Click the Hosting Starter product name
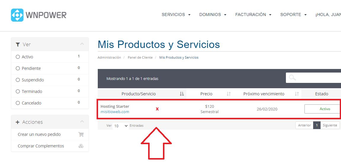The width and height of the screenshot is (341, 164). click(x=115, y=107)
